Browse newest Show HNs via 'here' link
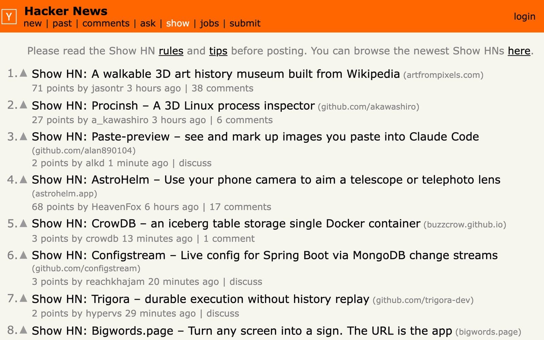 click(x=519, y=51)
